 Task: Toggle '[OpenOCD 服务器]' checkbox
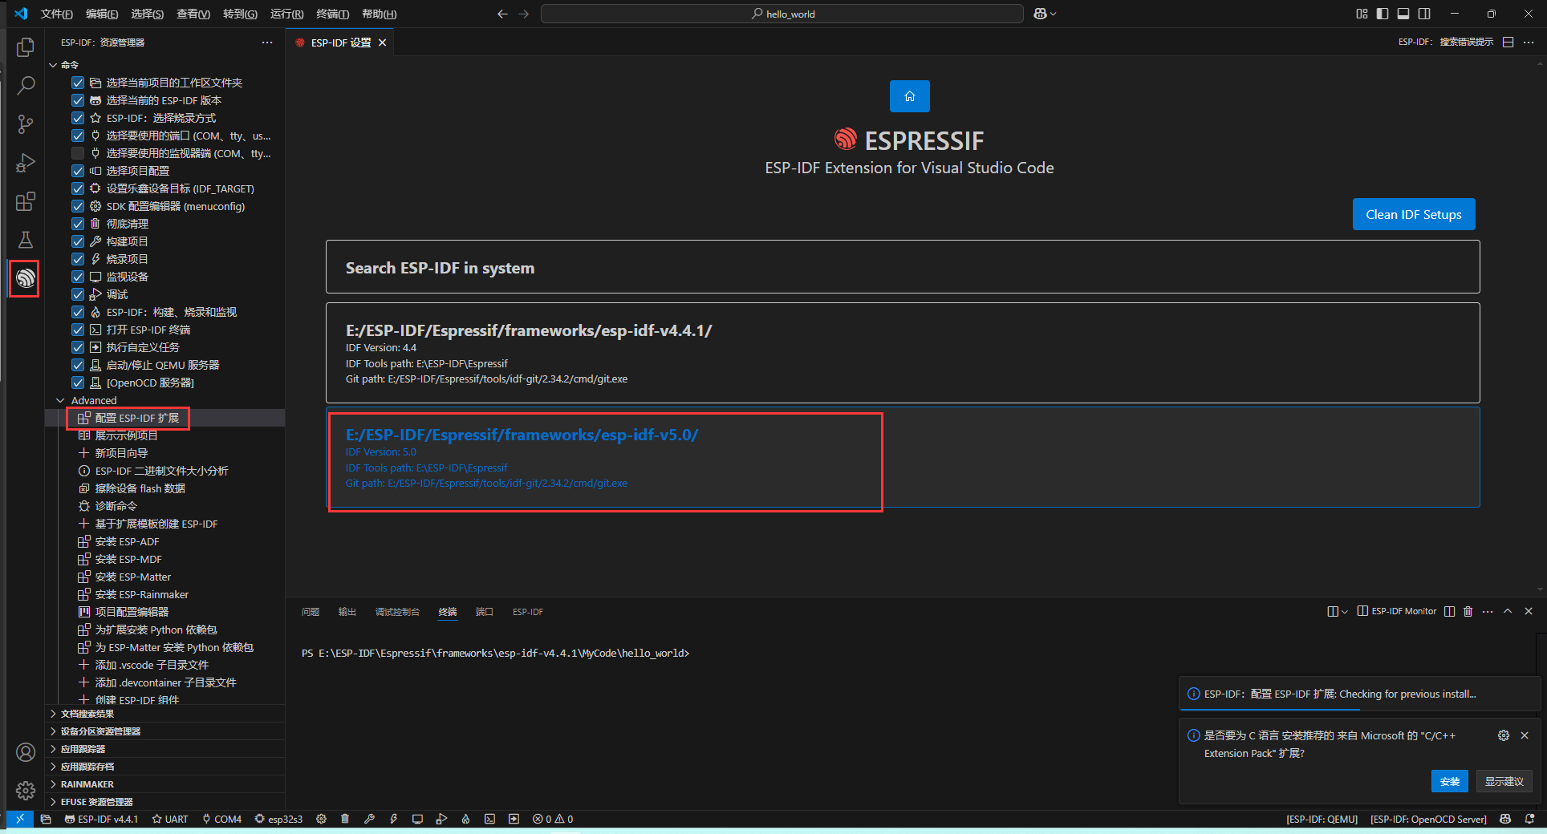78,383
